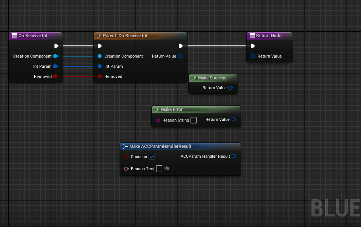
Task: Click the Return Value input pin on Return Node
Action: pos(253,56)
